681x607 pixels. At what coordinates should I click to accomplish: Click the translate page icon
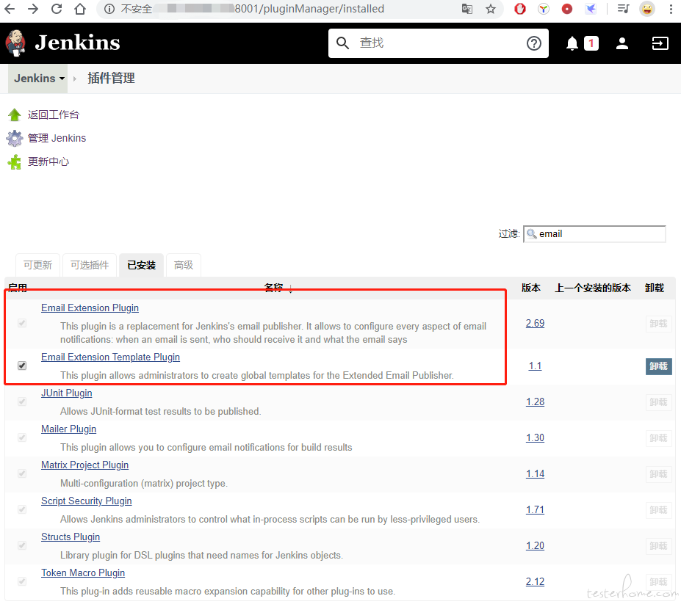point(467,9)
